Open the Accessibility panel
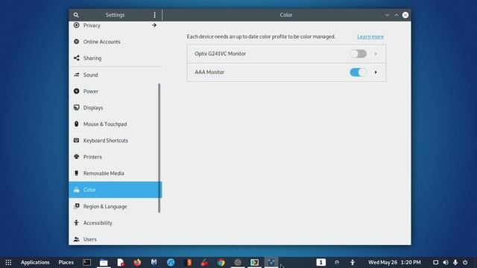 click(116, 223)
